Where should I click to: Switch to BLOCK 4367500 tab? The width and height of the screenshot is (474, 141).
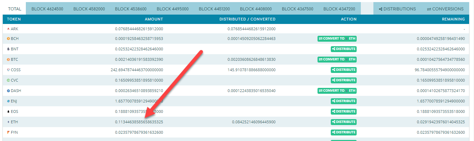[x=298, y=9]
